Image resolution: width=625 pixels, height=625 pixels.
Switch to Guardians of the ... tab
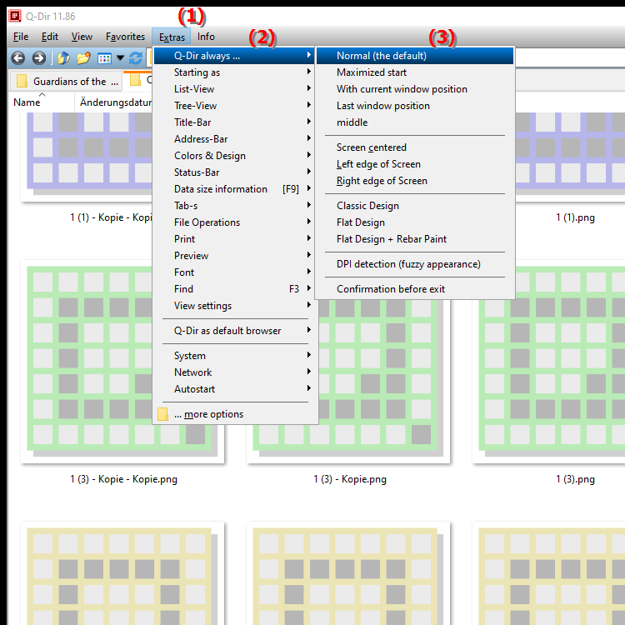pos(66,82)
